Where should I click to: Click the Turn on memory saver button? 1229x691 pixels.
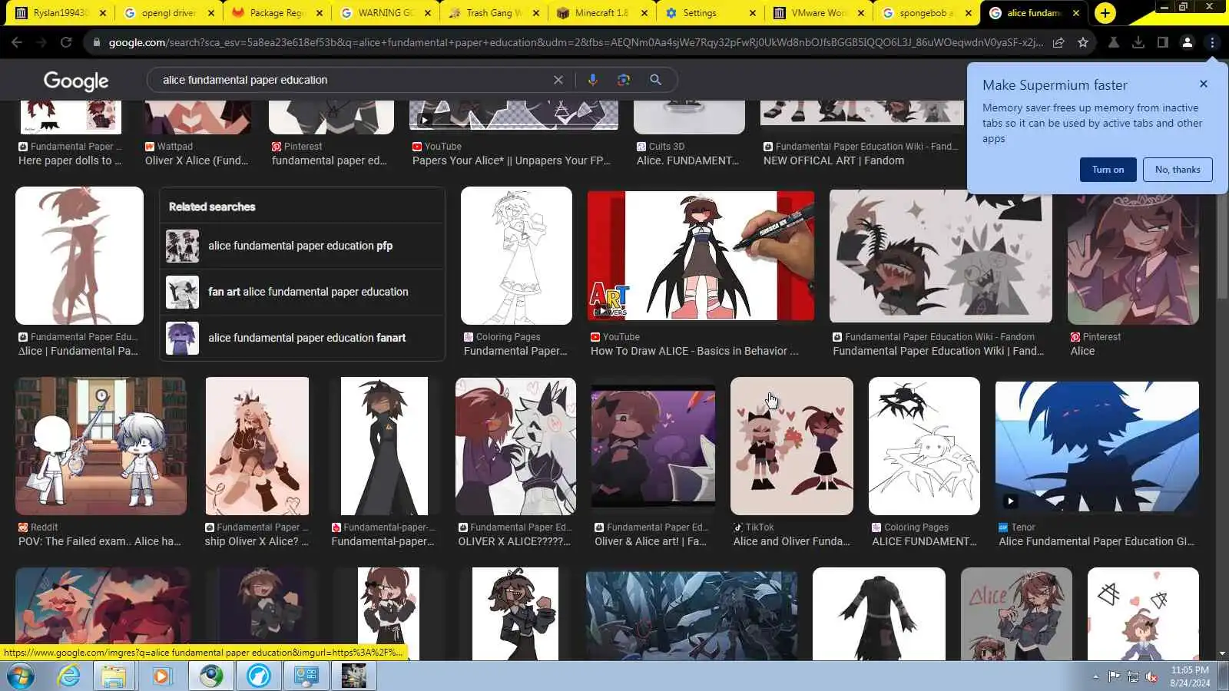1108,170
